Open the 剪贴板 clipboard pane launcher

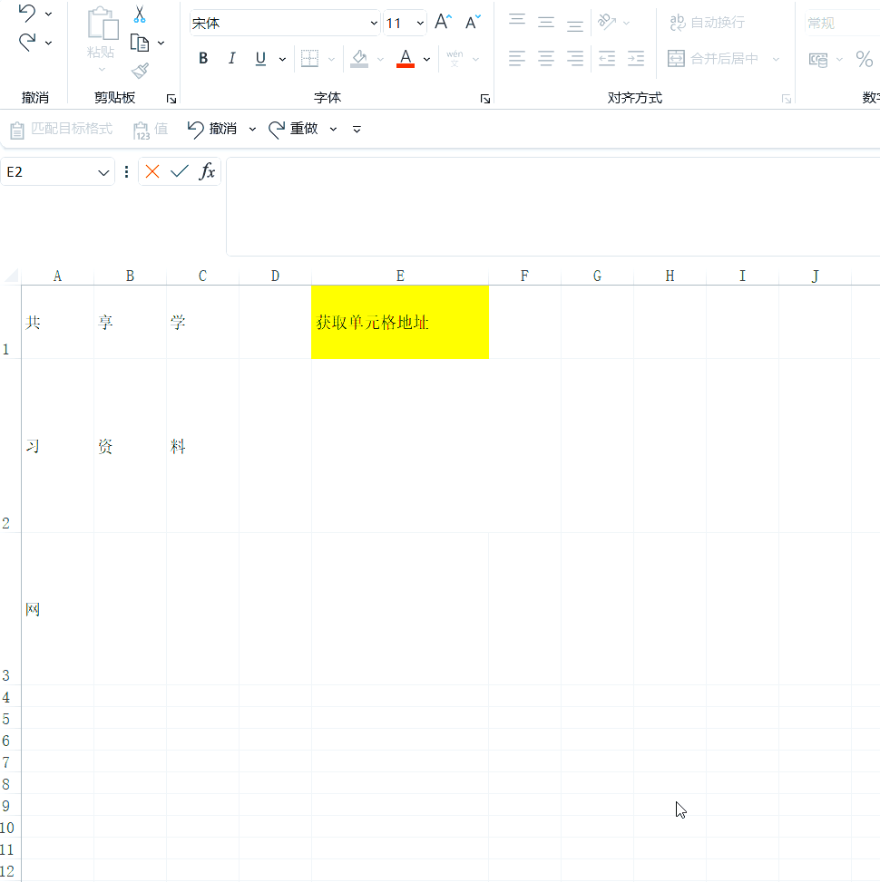point(171,99)
